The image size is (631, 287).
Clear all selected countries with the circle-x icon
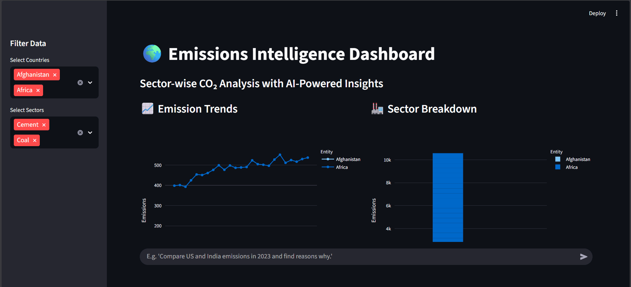pyautogui.click(x=80, y=82)
